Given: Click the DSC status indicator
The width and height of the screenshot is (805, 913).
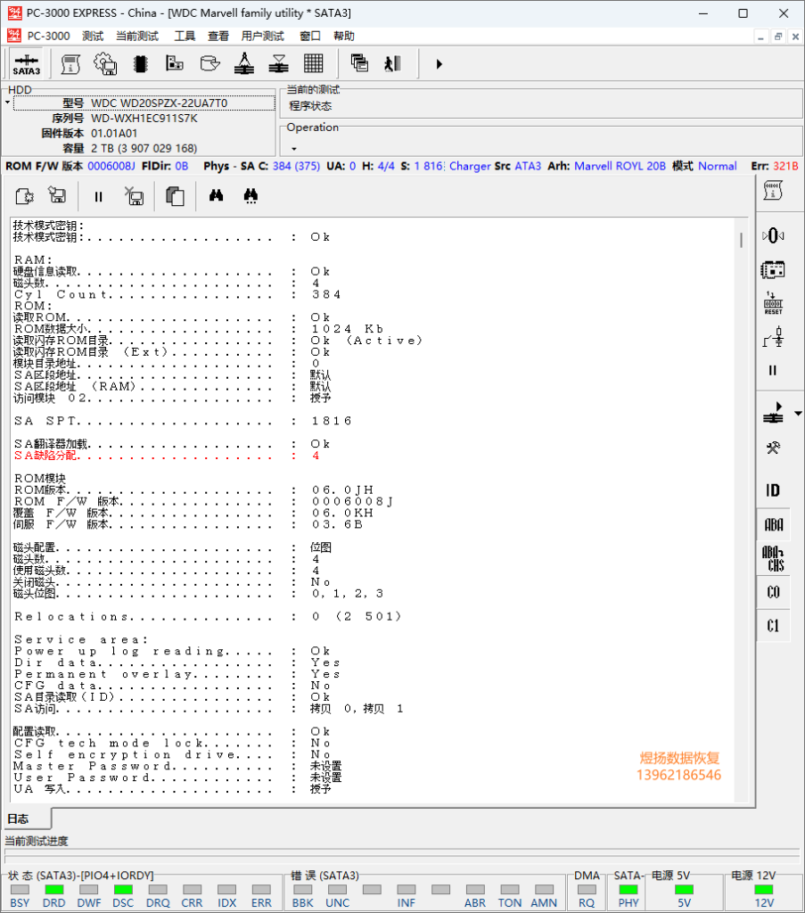Looking at the screenshot, I should (x=123, y=890).
